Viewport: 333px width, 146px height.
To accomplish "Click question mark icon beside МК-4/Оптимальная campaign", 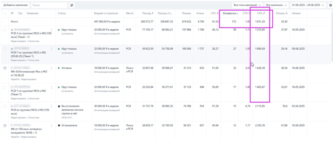I will [x=5, y=68].
